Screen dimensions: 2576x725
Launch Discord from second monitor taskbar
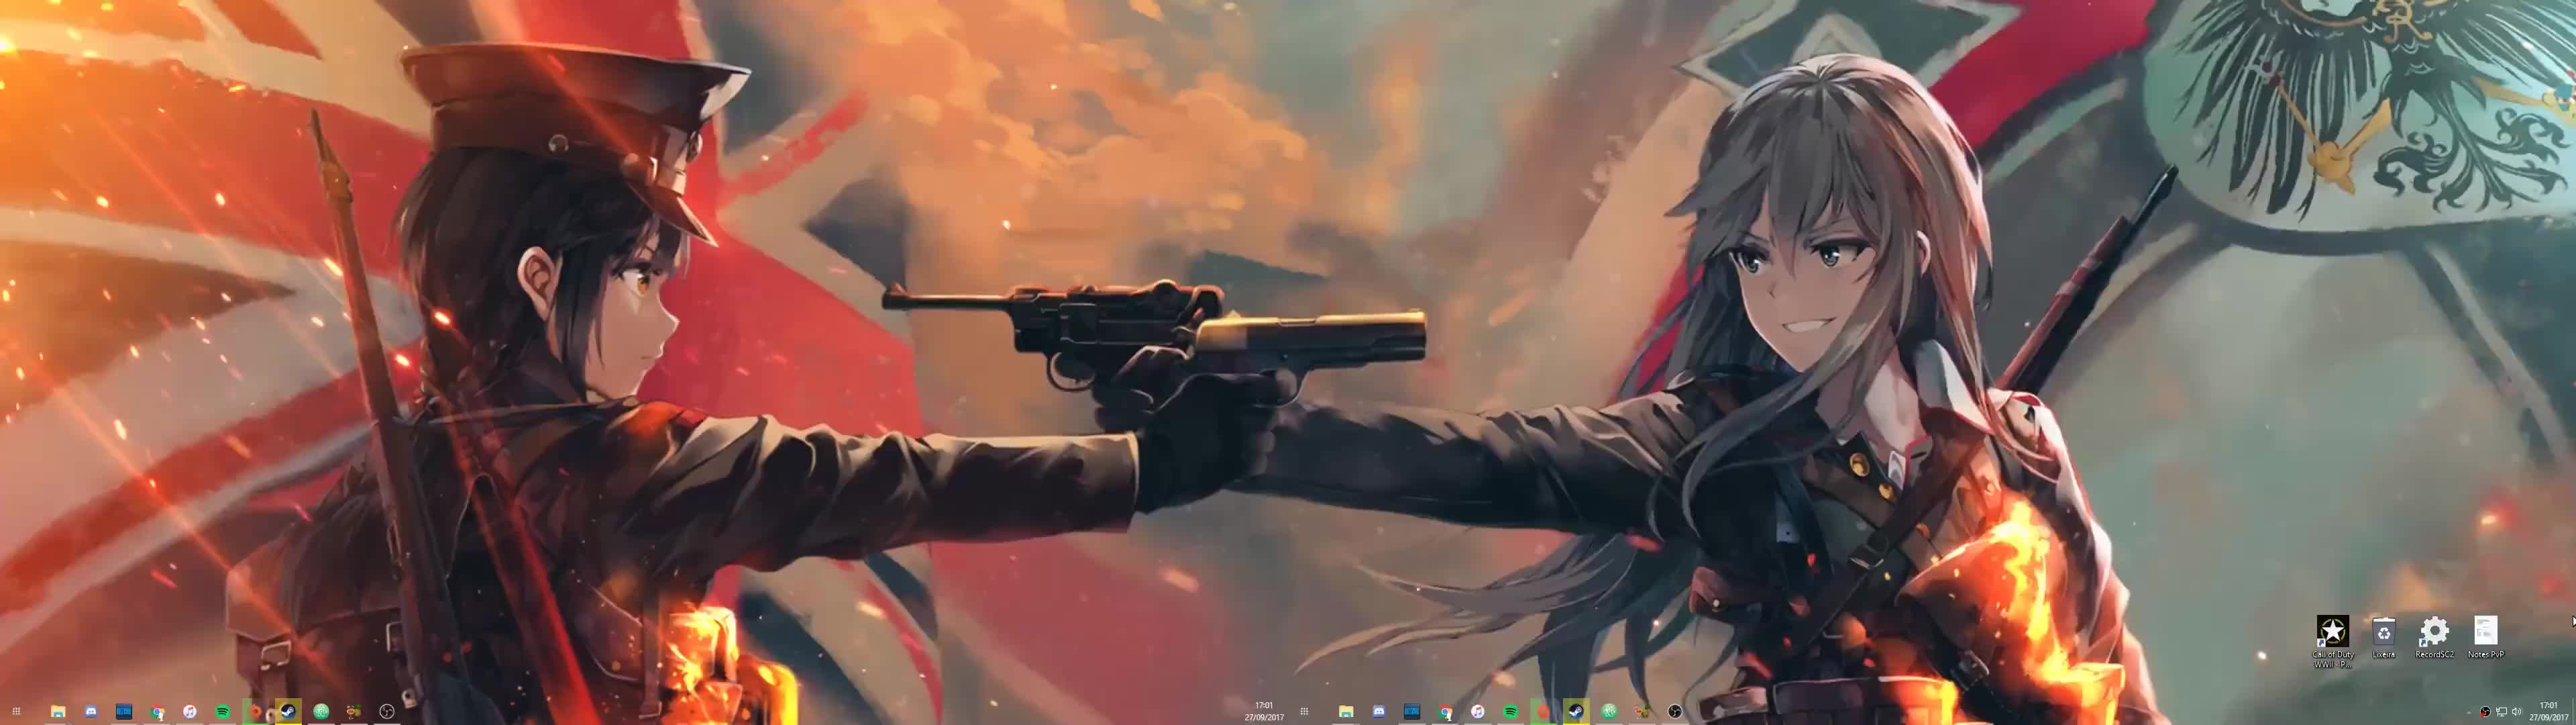pyautogui.click(x=1379, y=711)
